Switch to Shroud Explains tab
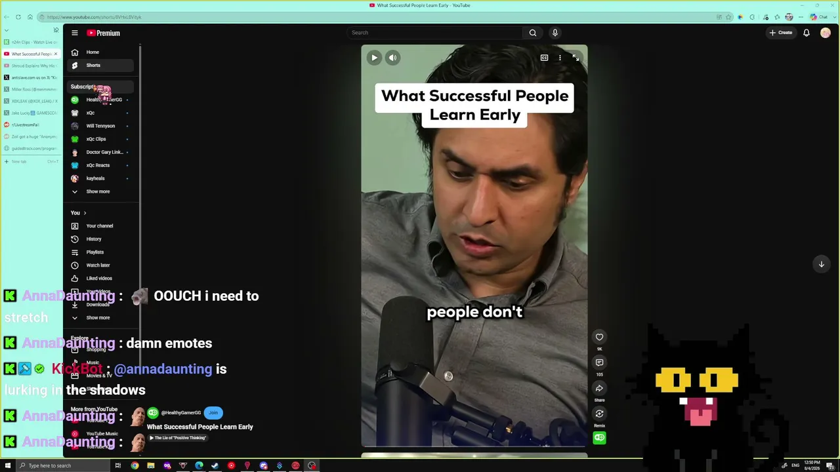 pyautogui.click(x=31, y=66)
